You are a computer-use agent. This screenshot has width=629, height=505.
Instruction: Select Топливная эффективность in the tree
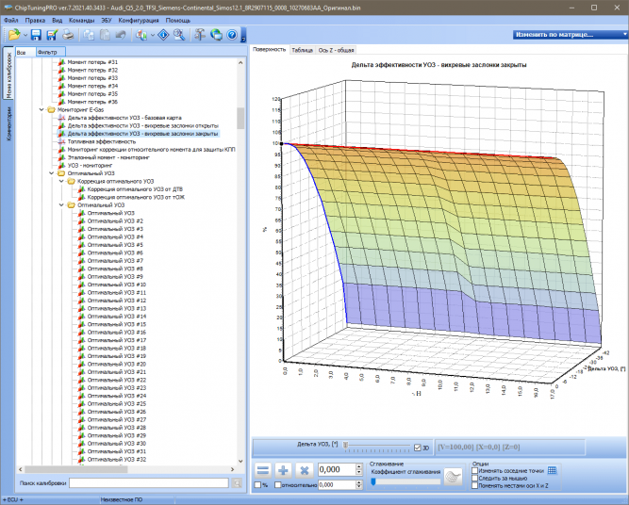102,141
